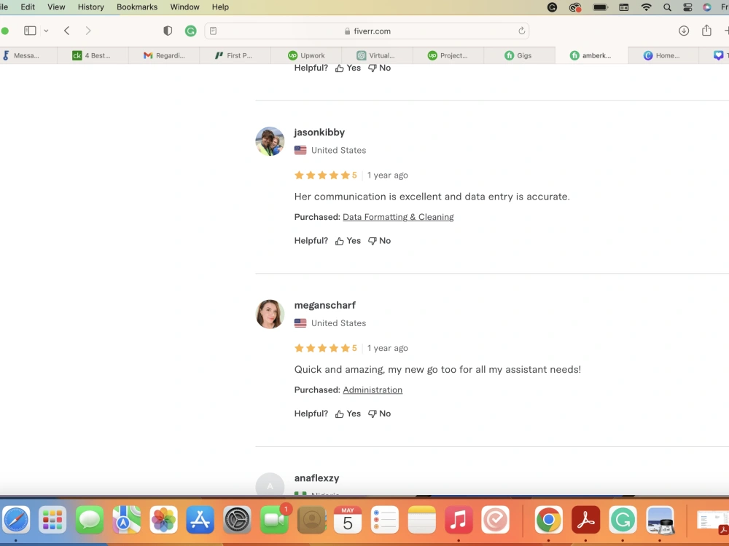Open the Wi-Fi status menu

click(x=647, y=7)
